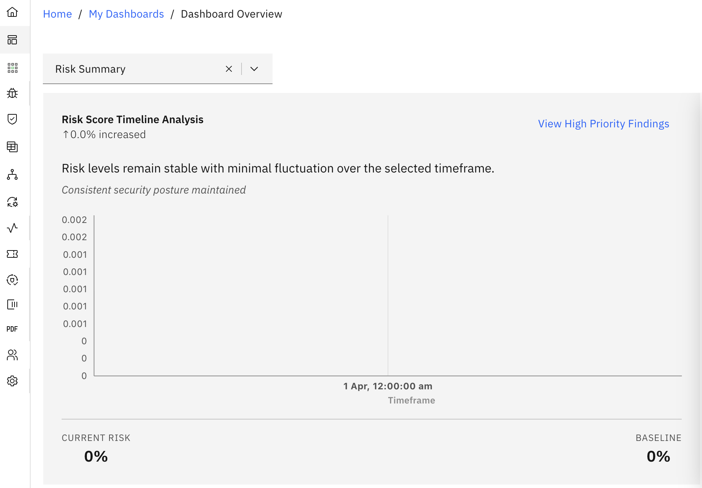Open the bug vulnerabilities icon
702x488 pixels.
click(12, 93)
